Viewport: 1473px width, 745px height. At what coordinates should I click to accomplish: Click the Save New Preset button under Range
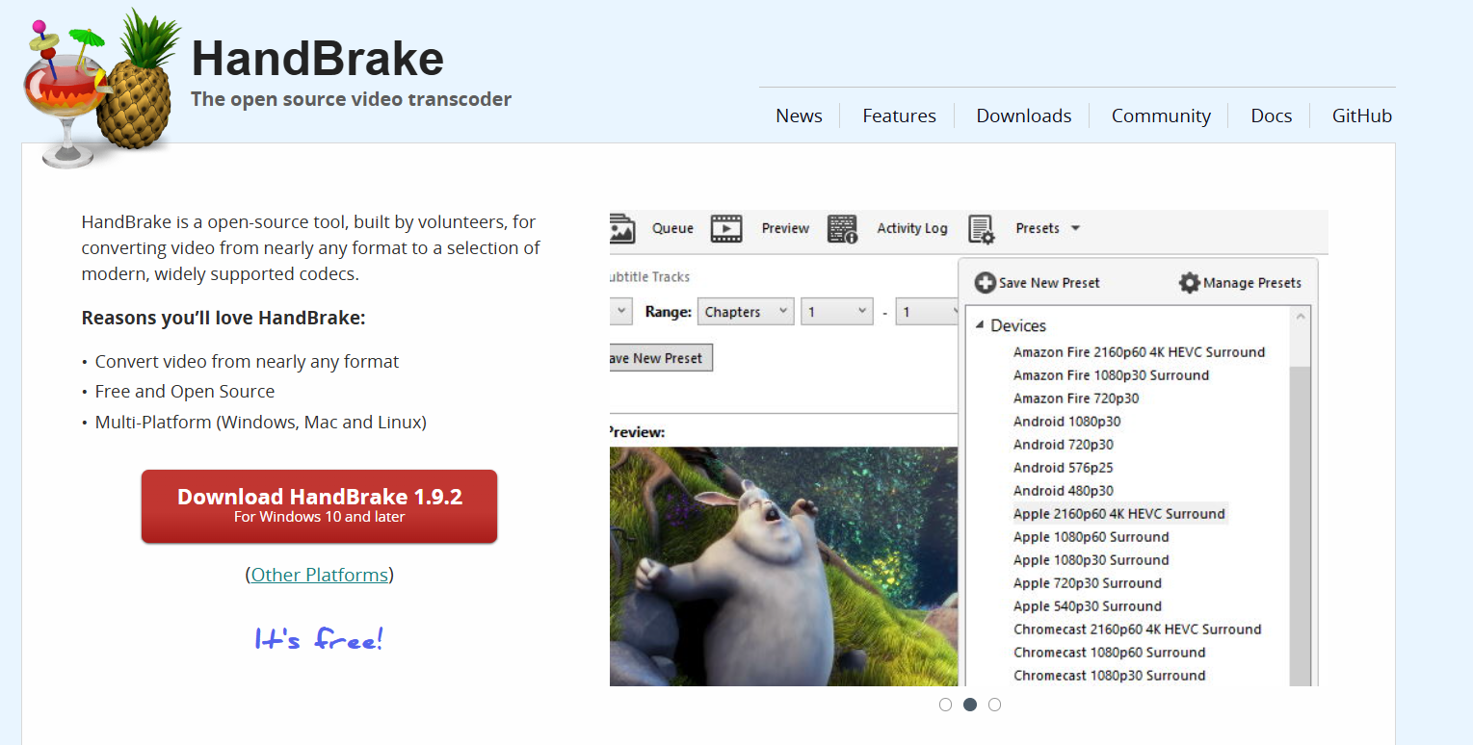pyautogui.click(x=661, y=358)
